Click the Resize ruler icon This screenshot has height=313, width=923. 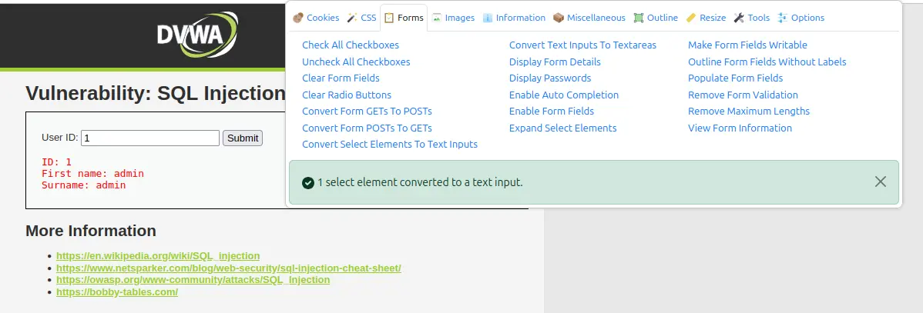click(691, 18)
